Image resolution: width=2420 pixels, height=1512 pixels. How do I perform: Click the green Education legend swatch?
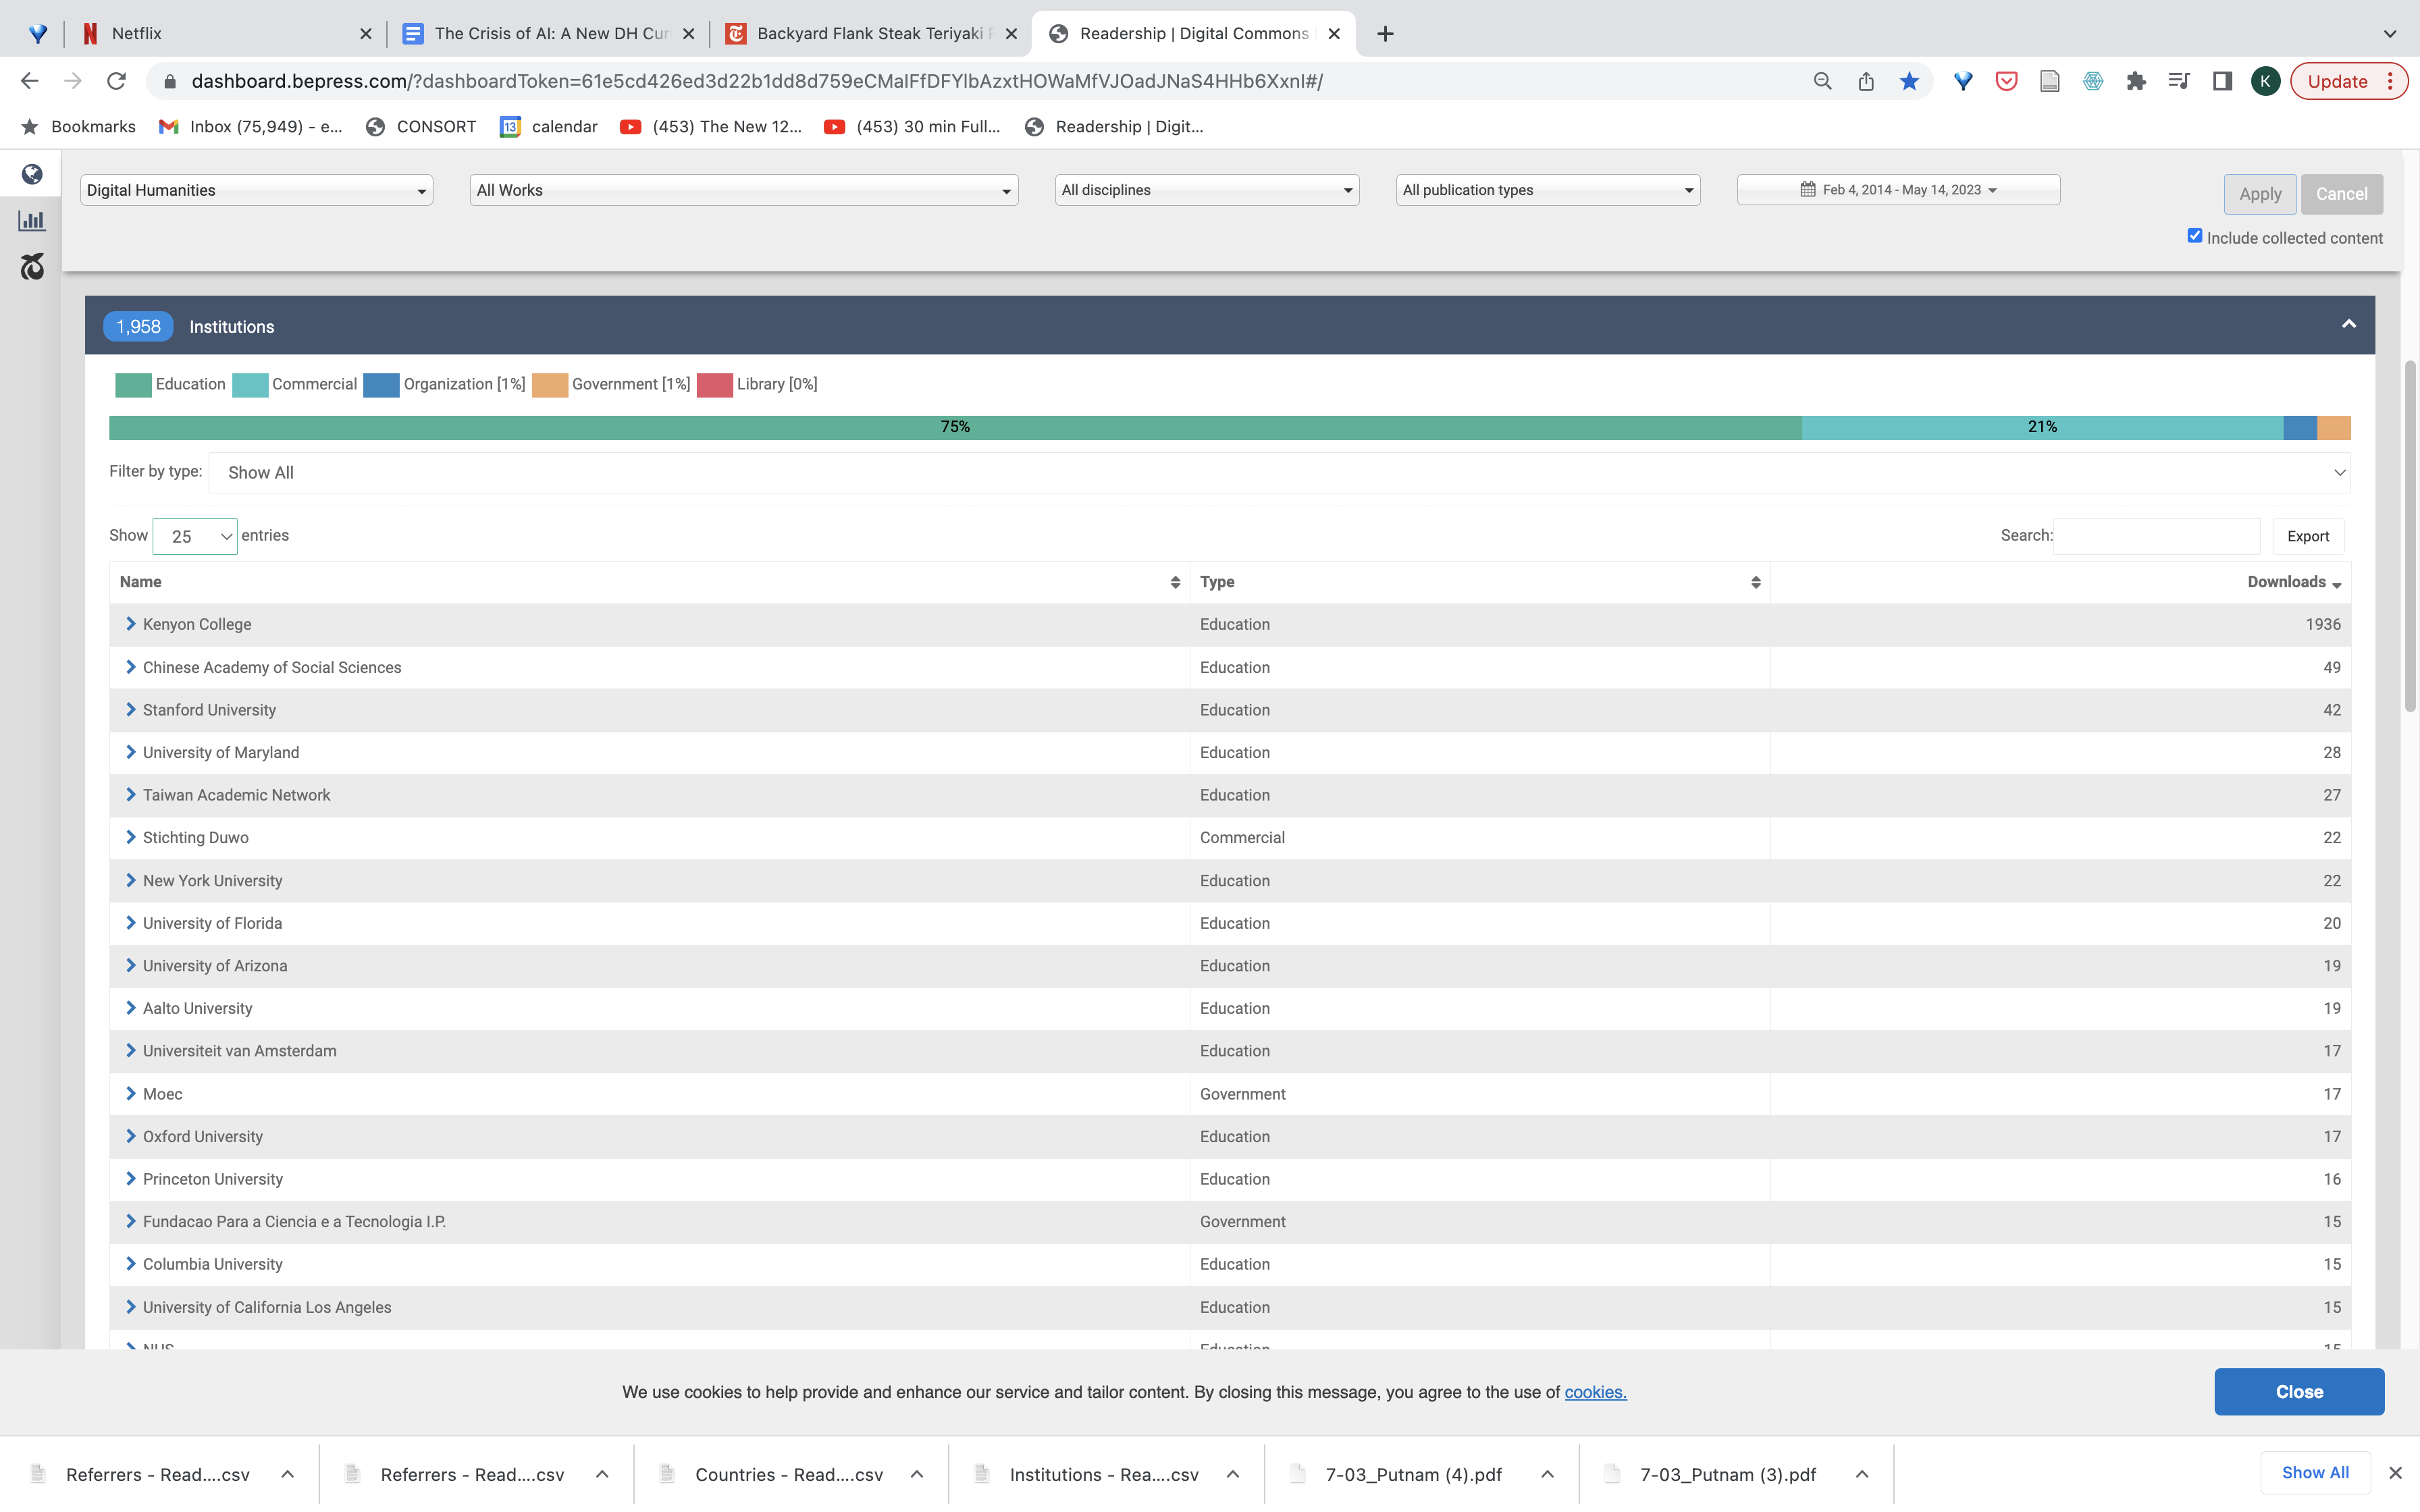point(133,385)
